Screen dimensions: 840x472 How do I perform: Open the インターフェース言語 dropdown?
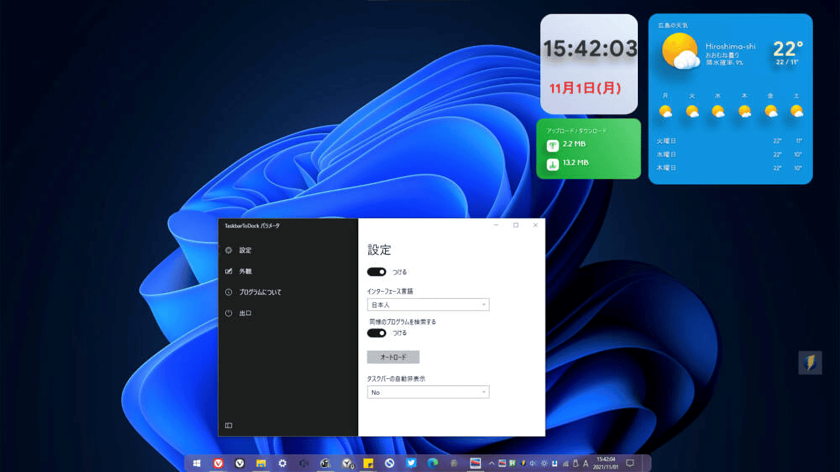(x=428, y=304)
